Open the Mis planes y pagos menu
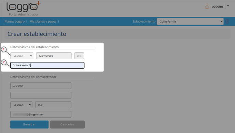This screenshot has width=235, height=133. (43, 22)
